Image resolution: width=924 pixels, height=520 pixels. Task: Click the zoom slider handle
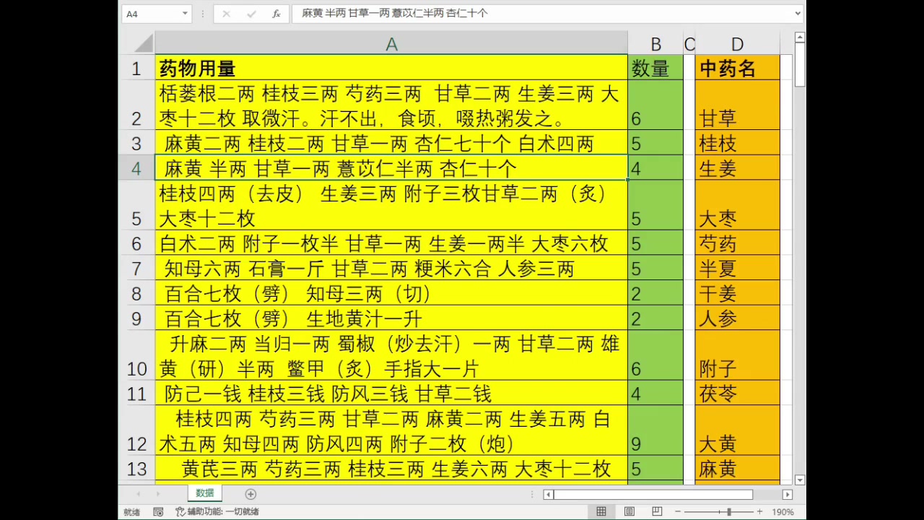pyautogui.click(x=728, y=511)
